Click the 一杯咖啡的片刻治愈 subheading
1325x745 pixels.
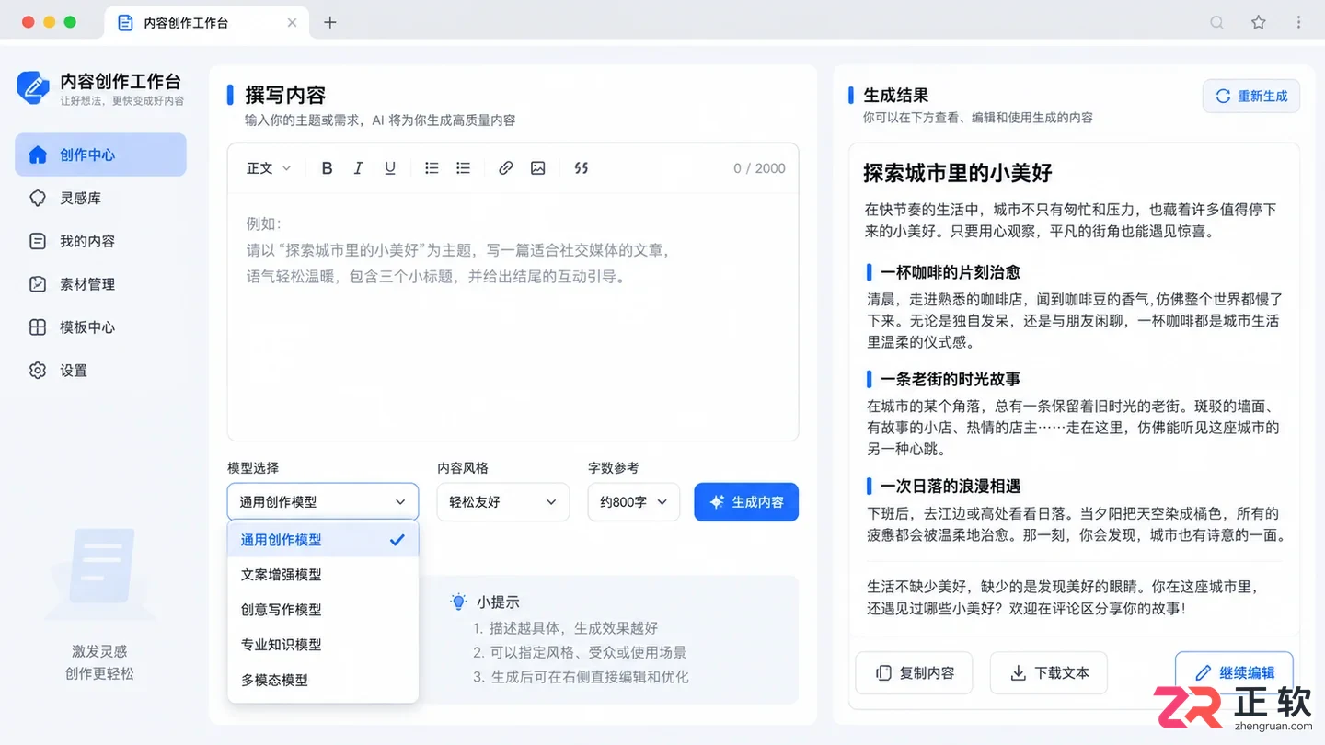[x=951, y=272]
